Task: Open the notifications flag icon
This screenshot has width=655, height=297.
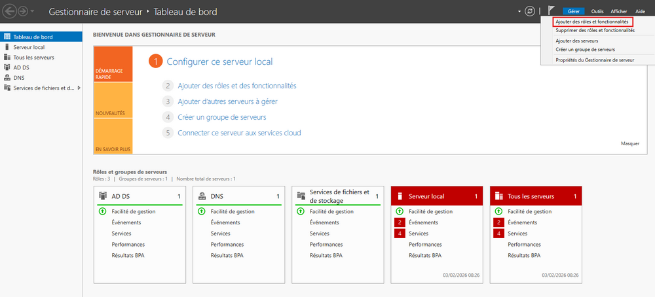Action: 551,11
